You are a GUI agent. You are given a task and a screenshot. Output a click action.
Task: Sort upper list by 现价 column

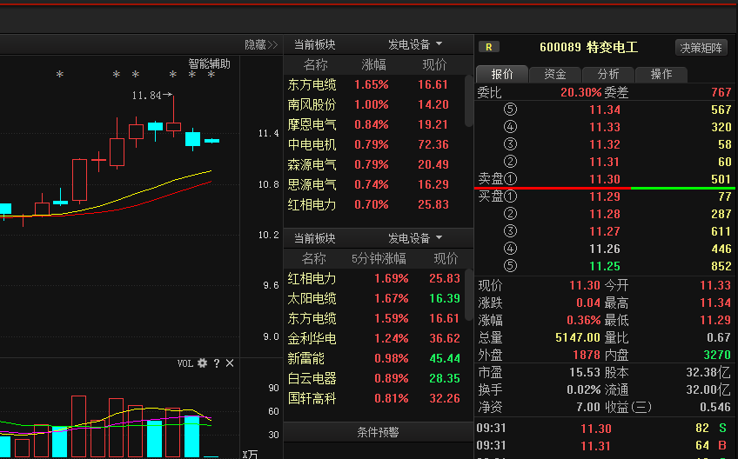point(434,64)
